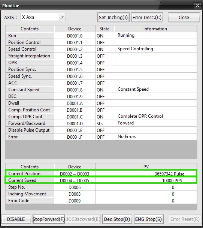Open Error Desc.(C) button
This screenshot has width=203, height=228.
tap(147, 18)
